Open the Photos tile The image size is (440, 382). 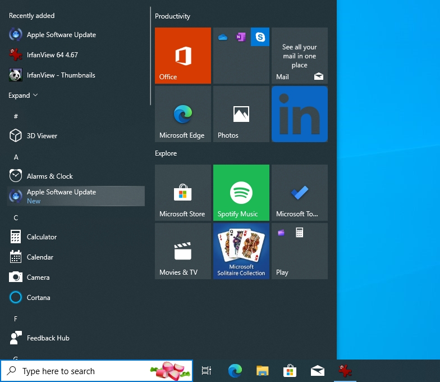coord(241,113)
